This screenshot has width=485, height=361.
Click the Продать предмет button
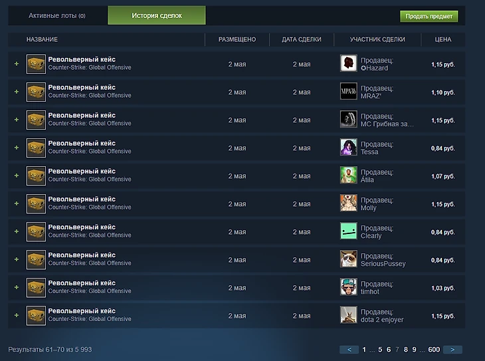pos(429,17)
